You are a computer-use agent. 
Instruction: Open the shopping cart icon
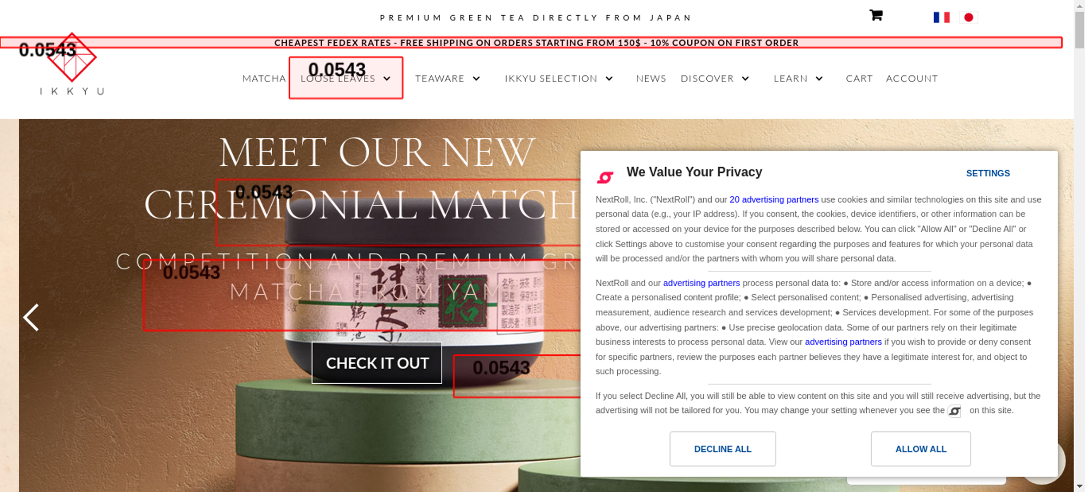point(876,15)
